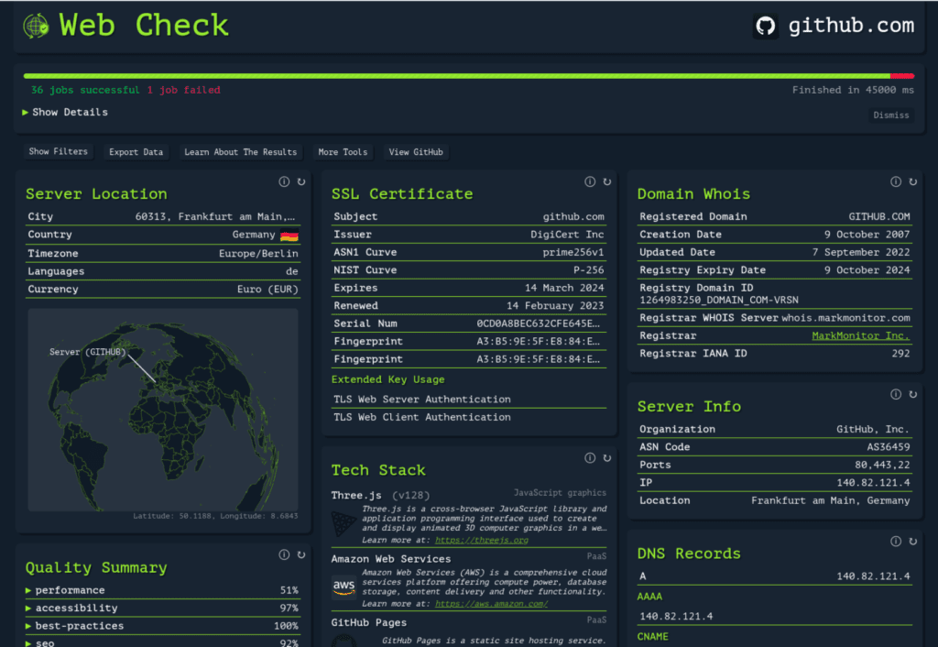Viewport: 938px width, 647px height.
Task: Click the Registry Domain ID value
Action: pyautogui.click(x=719, y=300)
